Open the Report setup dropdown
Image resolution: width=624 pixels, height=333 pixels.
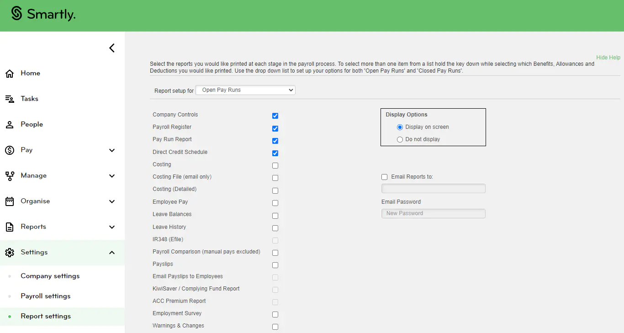(x=245, y=90)
